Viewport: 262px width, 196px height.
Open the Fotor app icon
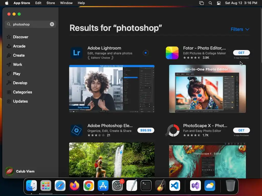pyautogui.click(x=172, y=53)
